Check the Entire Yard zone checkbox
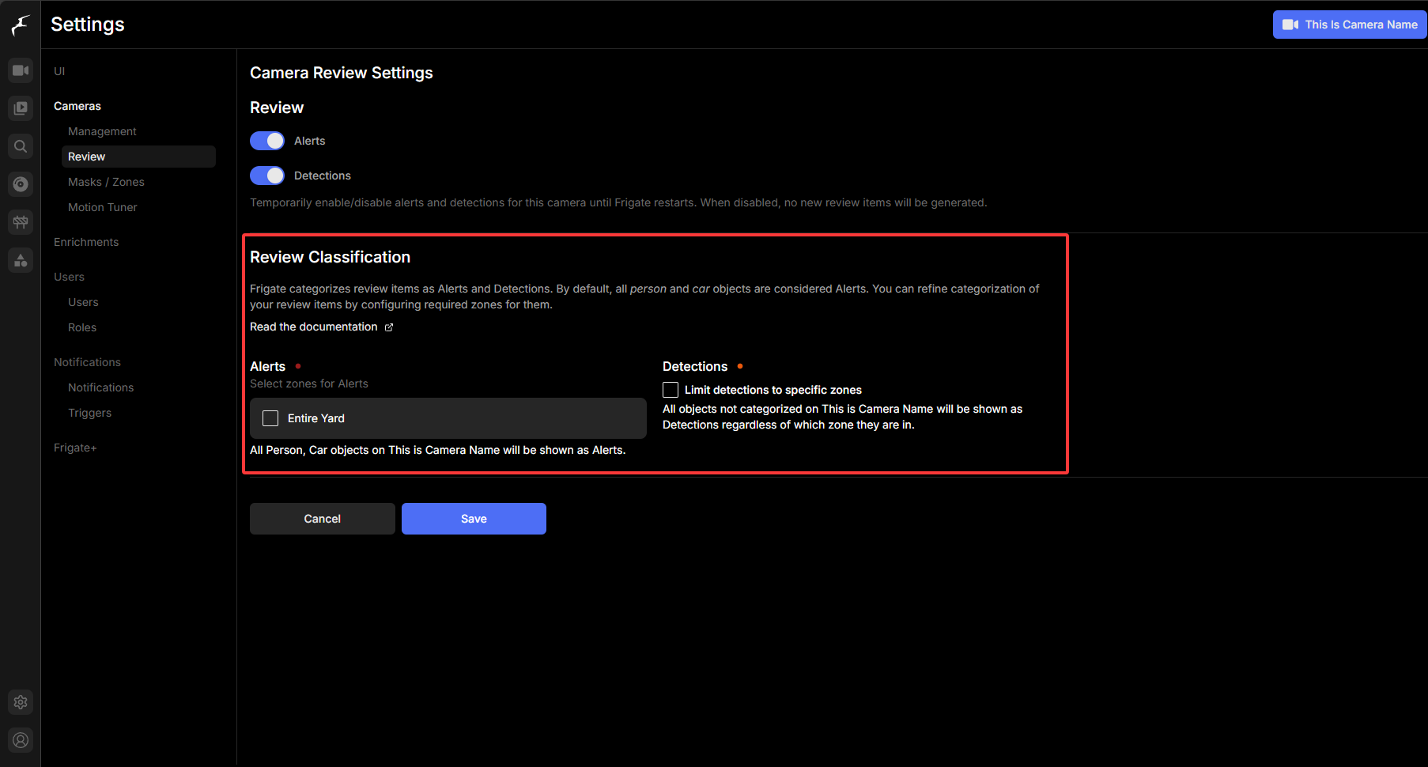The height and width of the screenshot is (767, 1428). [x=270, y=418]
